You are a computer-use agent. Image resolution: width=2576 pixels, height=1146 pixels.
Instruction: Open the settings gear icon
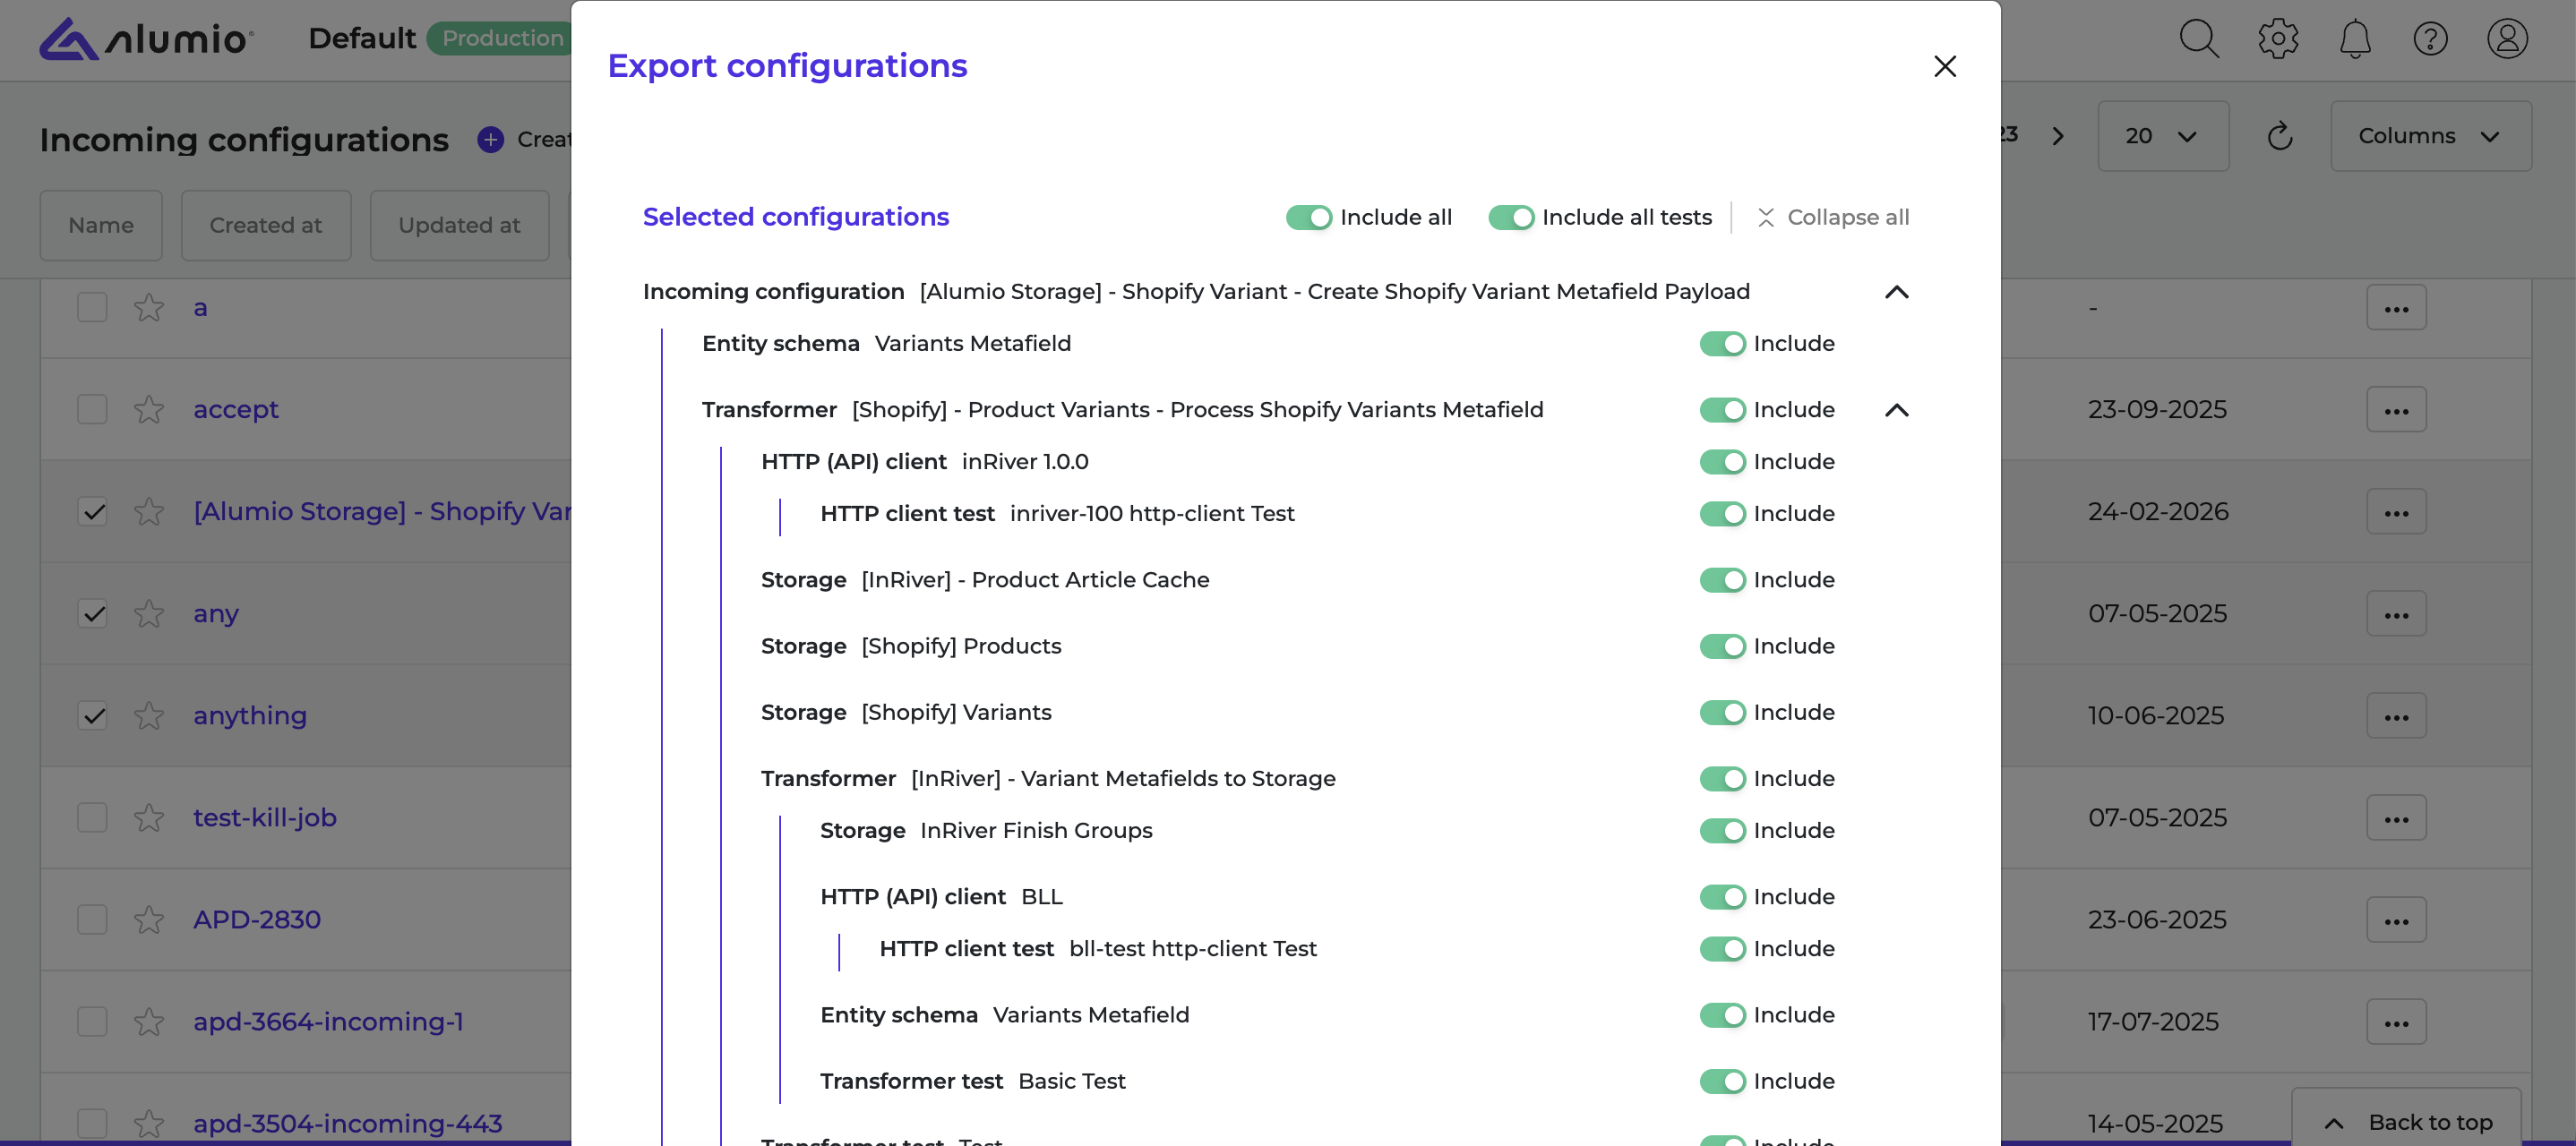2277,39
